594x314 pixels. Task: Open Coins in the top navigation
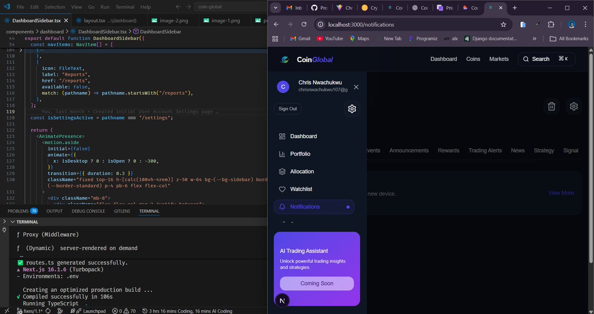473,59
